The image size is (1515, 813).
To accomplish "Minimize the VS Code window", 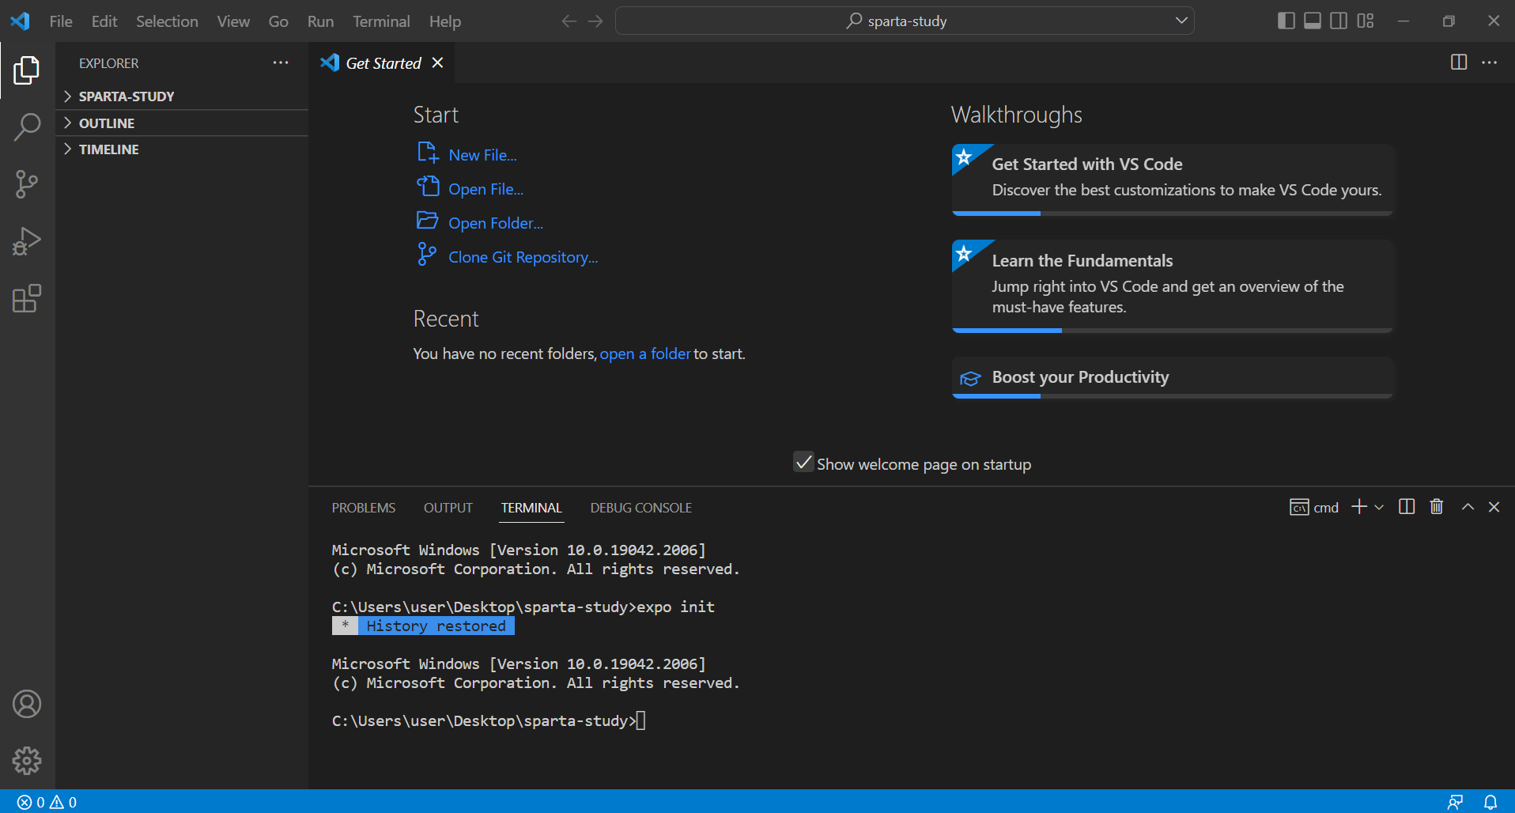I will [1404, 21].
